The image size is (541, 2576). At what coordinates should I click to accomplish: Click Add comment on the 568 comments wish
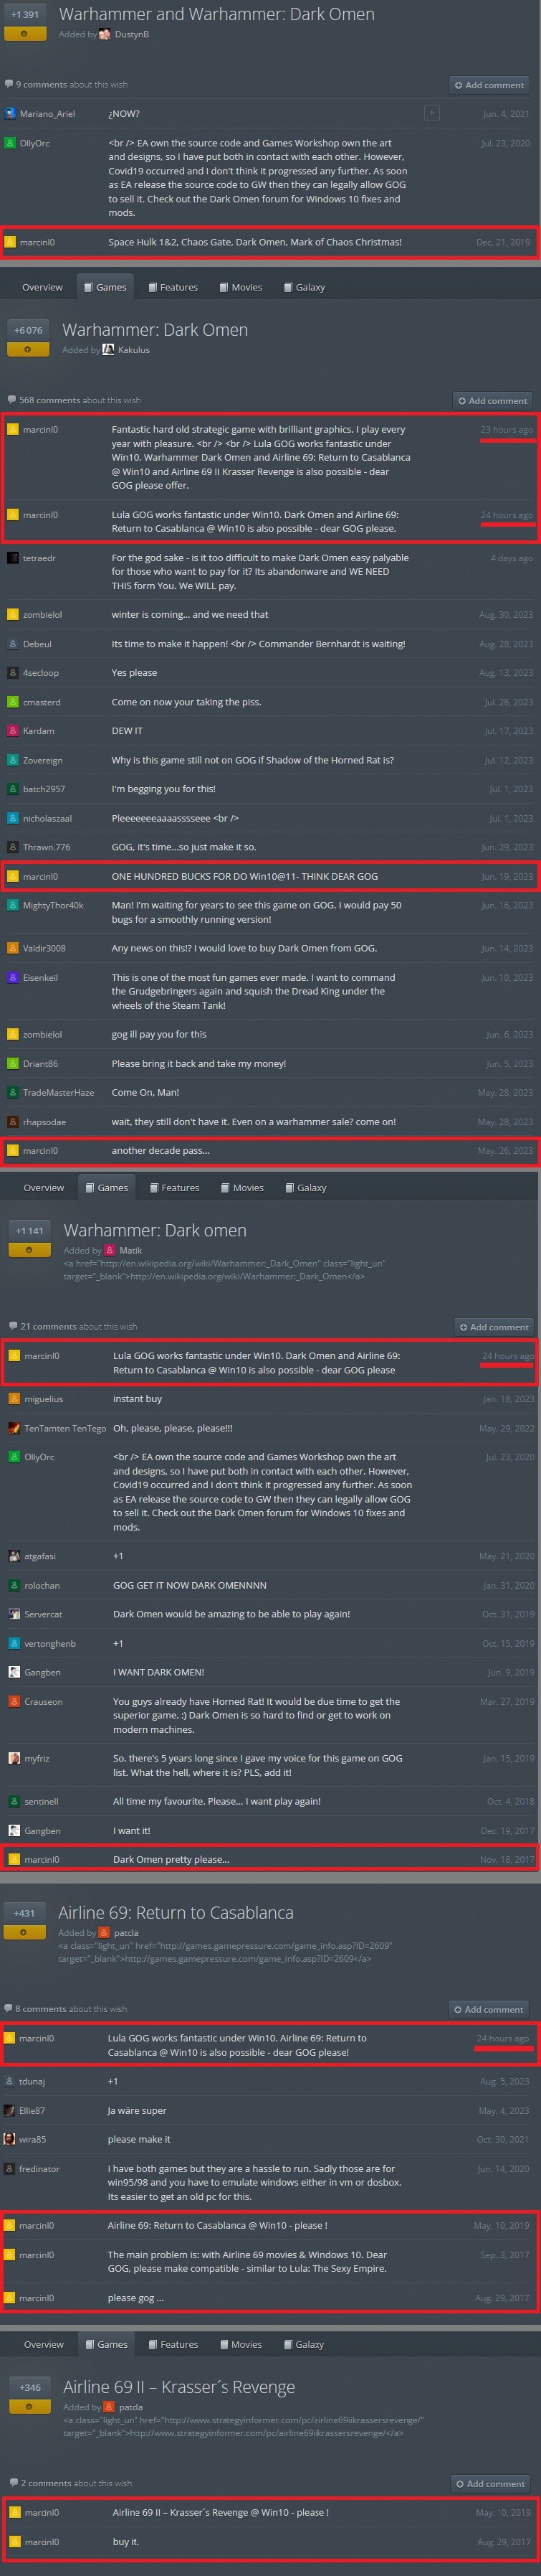click(492, 400)
